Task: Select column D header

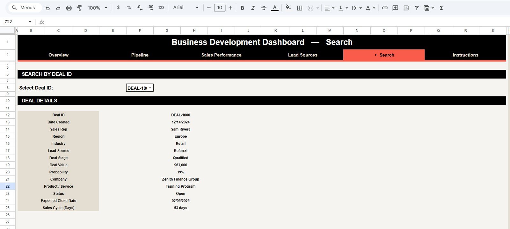Action: (85, 31)
